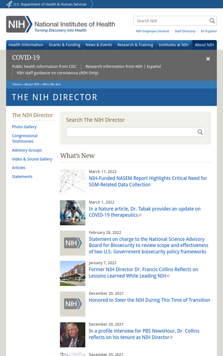Open the News & Events menu
The image size is (223, 356).
(x=99, y=45)
